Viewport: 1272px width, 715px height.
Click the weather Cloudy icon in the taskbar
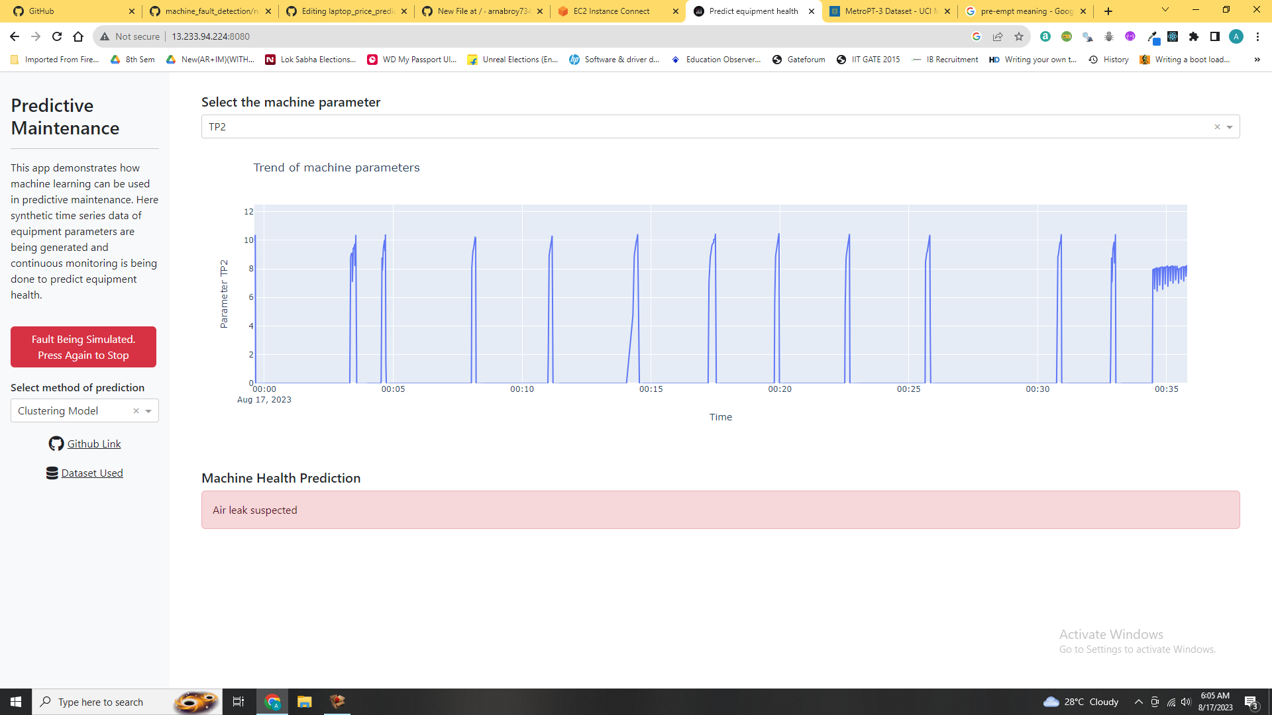[x=1053, y=702]
